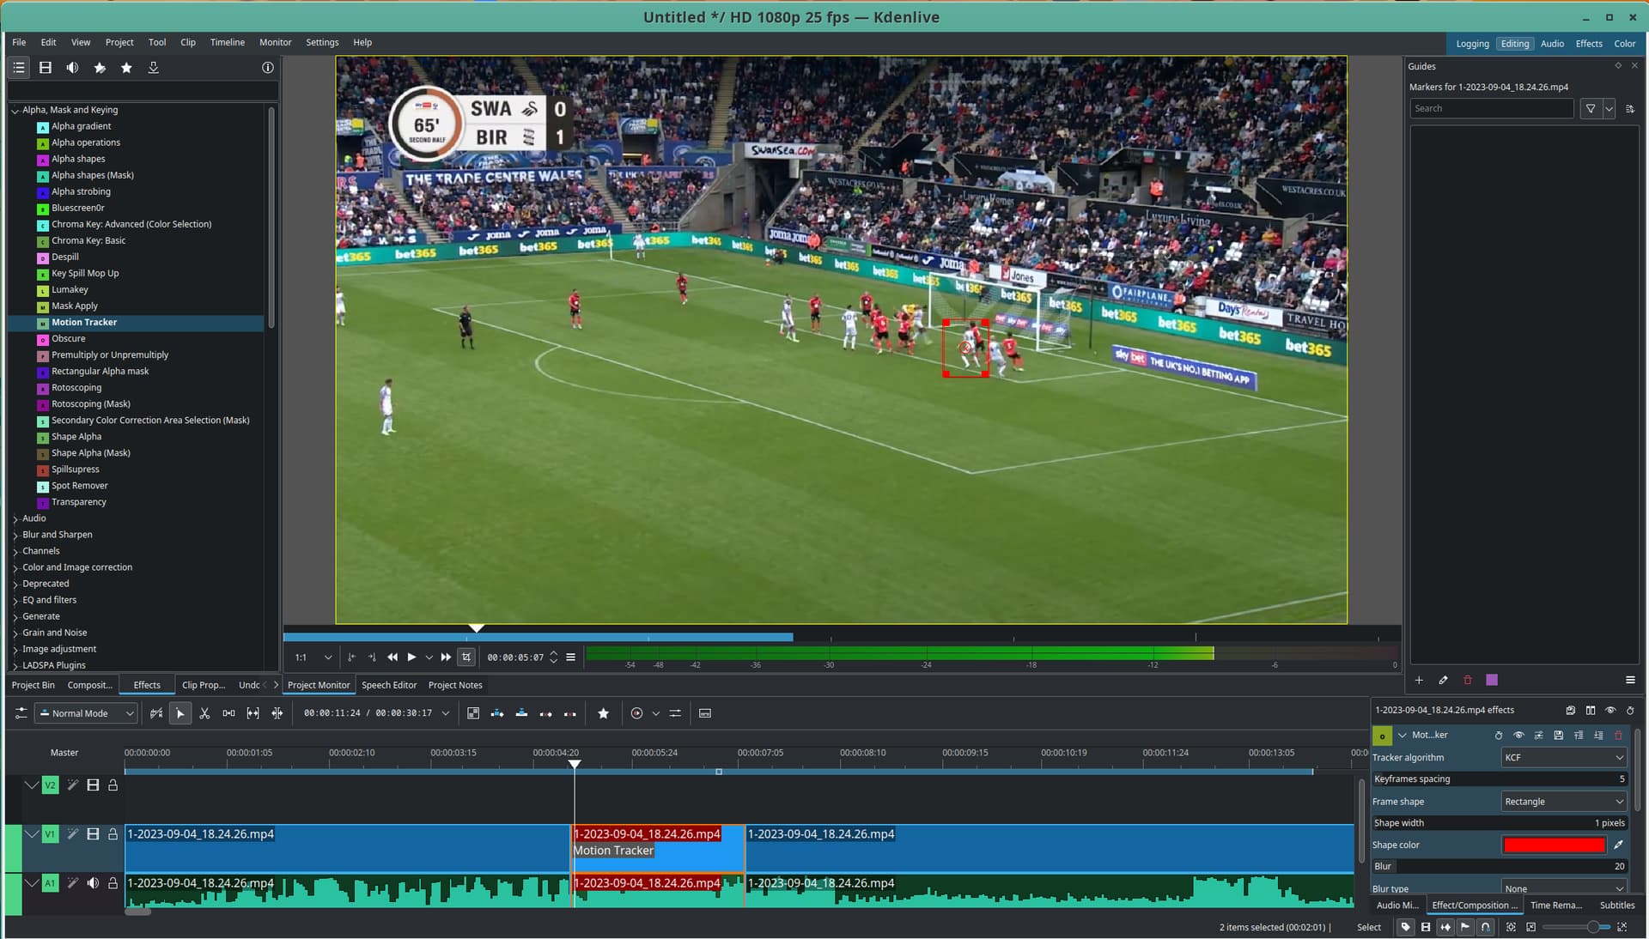
Task: Play the project monitor
Action: coord(411,657)
